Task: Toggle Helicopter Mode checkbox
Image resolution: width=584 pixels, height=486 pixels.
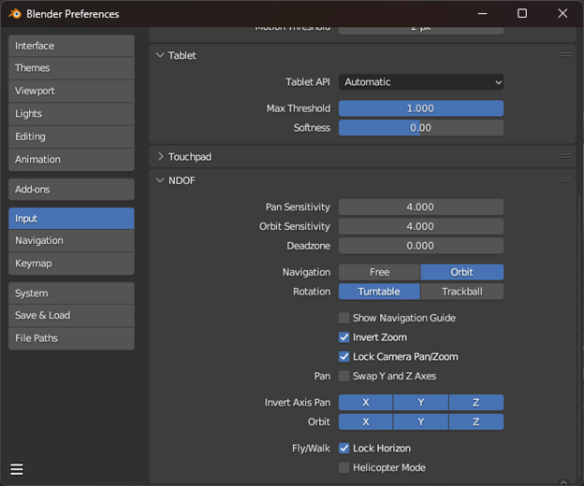Action: pyautogui.click(x=344, y=467)
